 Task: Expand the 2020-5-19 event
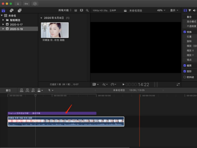tap(3, 29)
